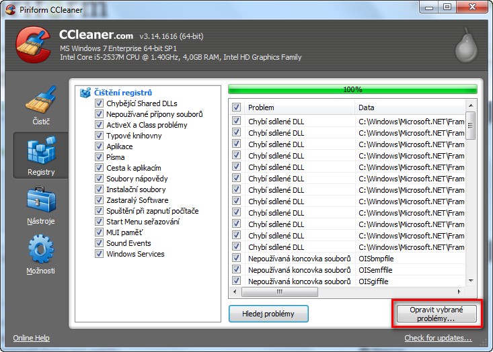
Task: Select 'Nepoužívaná koncovka souborů' row for OISgiffile
Action: [299, 281]
